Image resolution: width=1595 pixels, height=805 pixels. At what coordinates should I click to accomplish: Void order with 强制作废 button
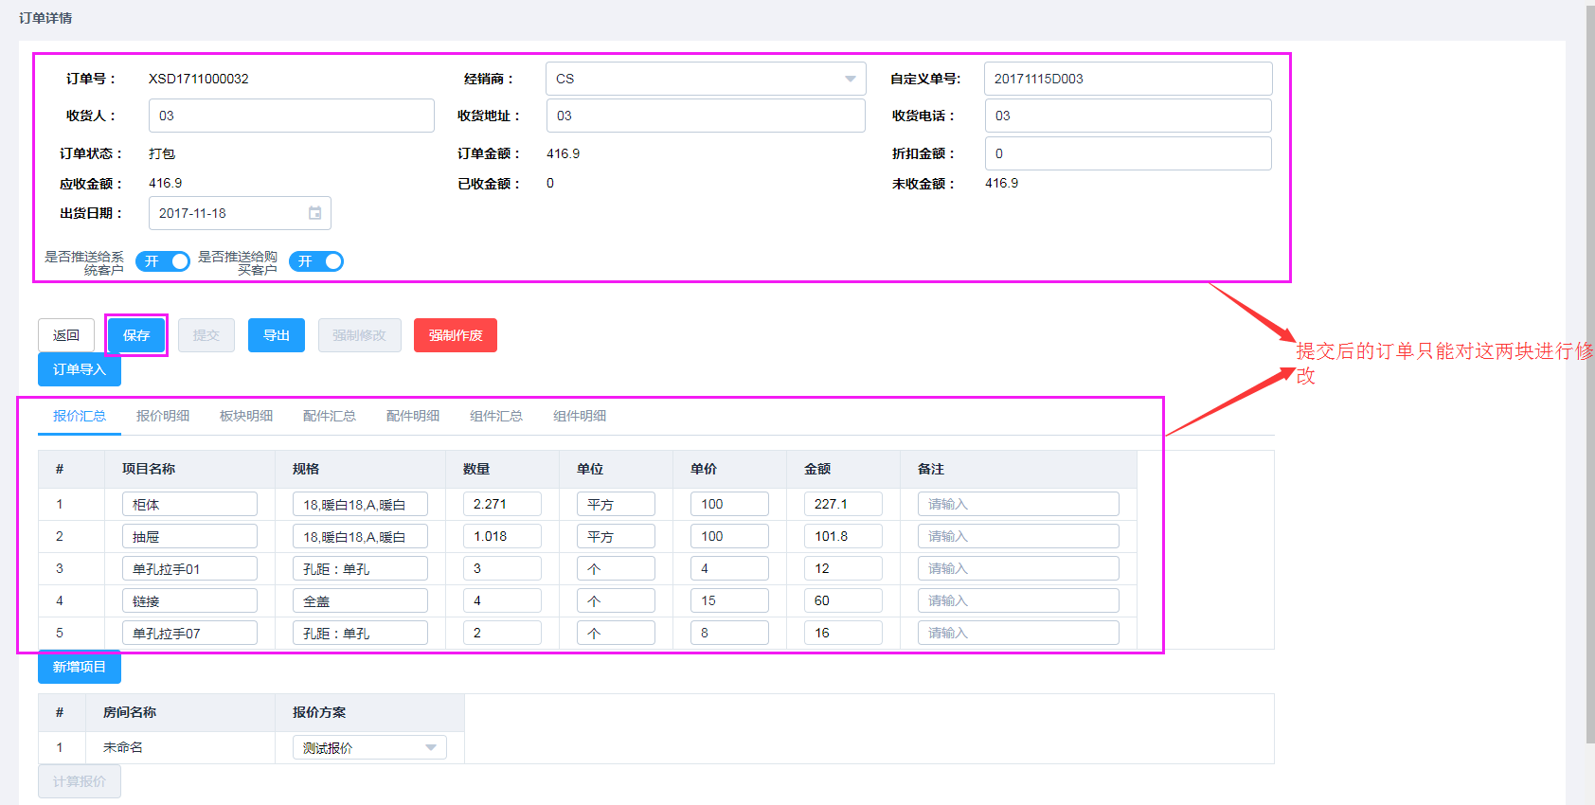pyautogui.click(x=456, y=335)
